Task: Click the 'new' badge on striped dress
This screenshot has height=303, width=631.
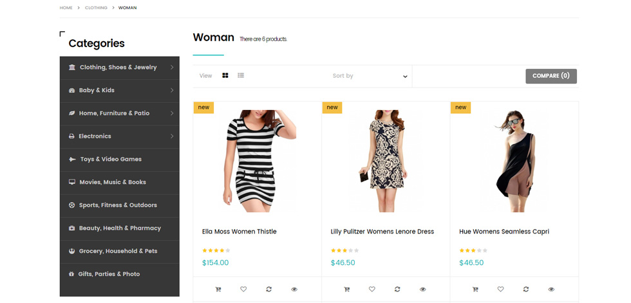Action: [203, 107]
